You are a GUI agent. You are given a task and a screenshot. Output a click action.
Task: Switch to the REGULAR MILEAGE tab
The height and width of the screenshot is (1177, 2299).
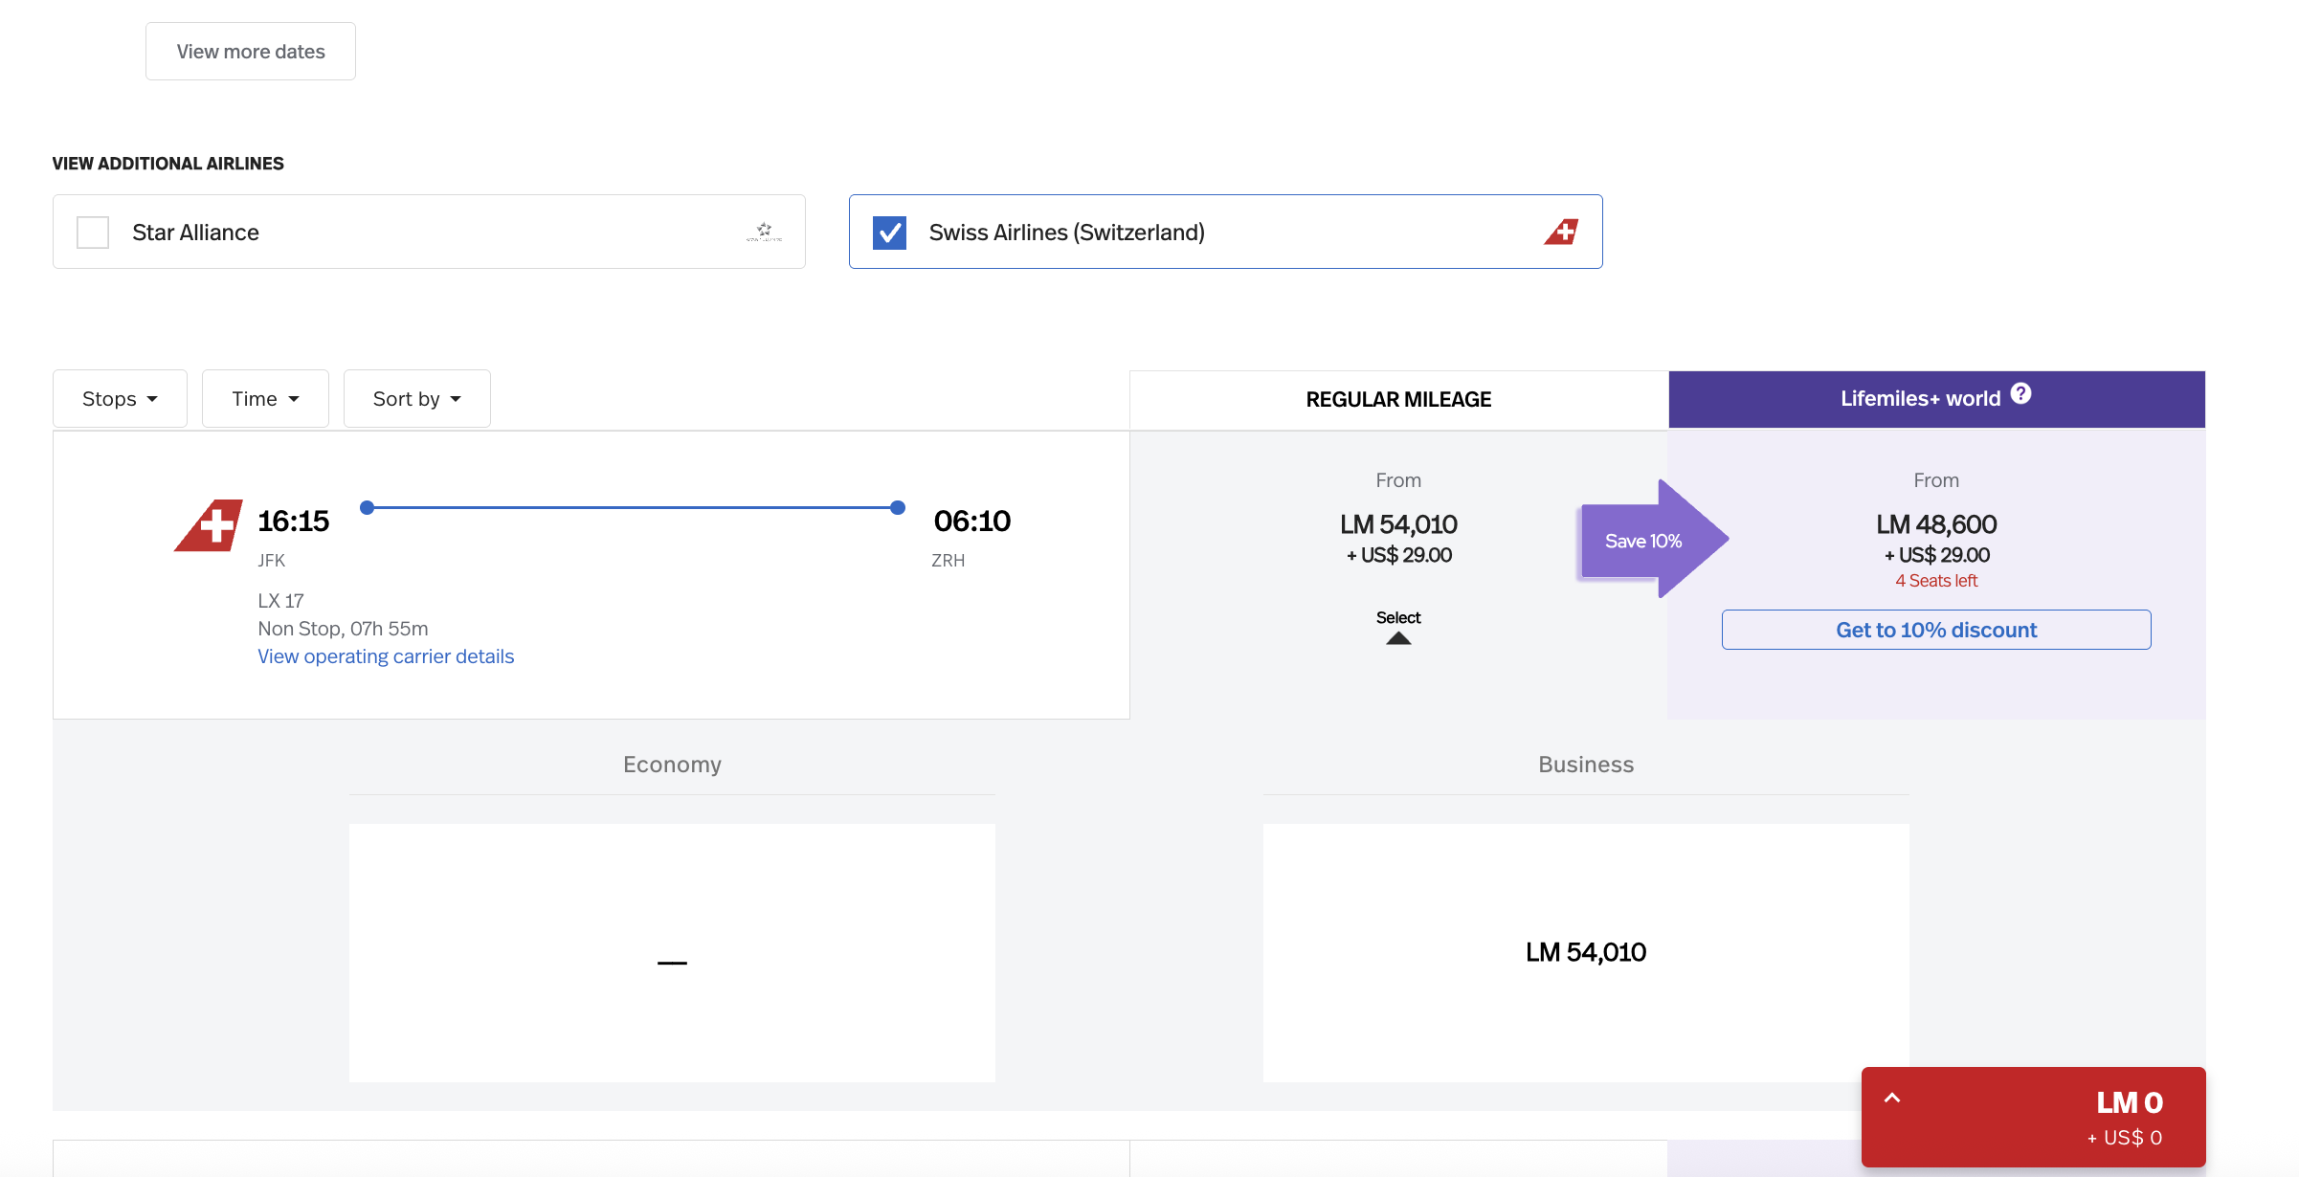(x=1398, y=399)
